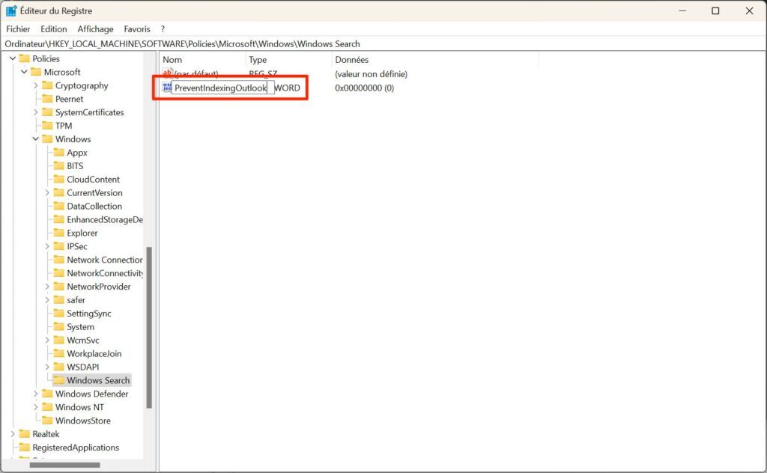Click the (par défaut) string value icon
Screen dimensions: 767x473
pyautogui.click(x=167, y=74)
